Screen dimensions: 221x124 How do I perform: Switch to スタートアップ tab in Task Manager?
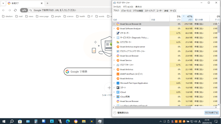(x=150, y=11)
